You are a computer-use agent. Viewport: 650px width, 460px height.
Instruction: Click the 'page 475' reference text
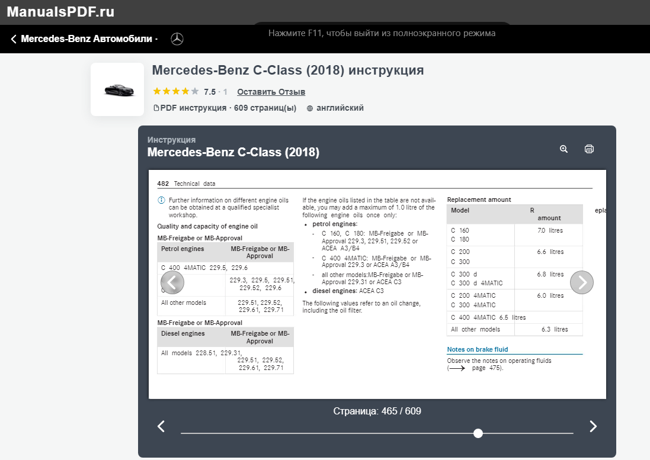(486, 368)
